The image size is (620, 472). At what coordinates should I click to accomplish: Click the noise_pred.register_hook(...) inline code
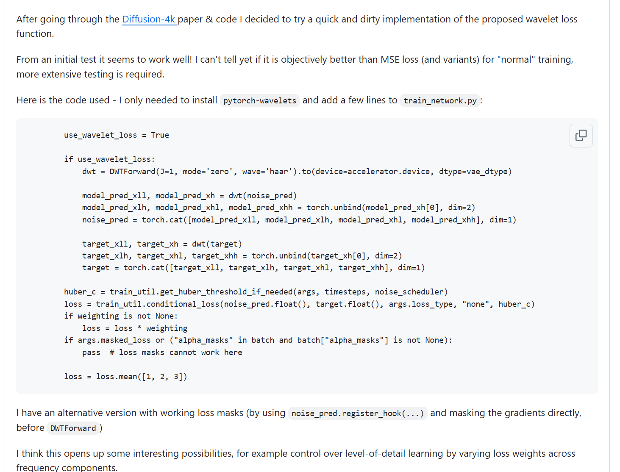click(358, 413)
